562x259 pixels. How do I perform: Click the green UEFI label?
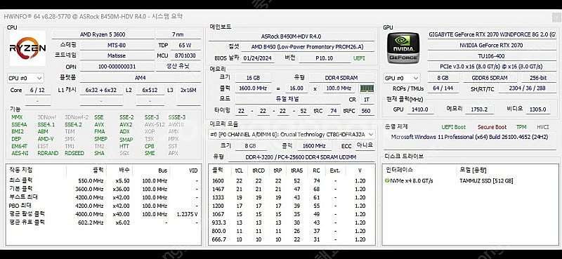359,58
